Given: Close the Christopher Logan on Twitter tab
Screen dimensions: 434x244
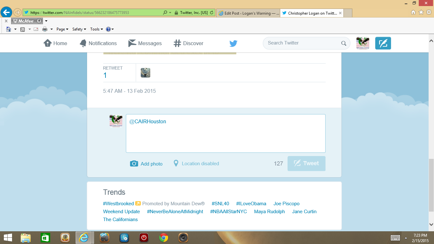Looking at the screenshot, I should pyautogui.click(x=340, y=13).
